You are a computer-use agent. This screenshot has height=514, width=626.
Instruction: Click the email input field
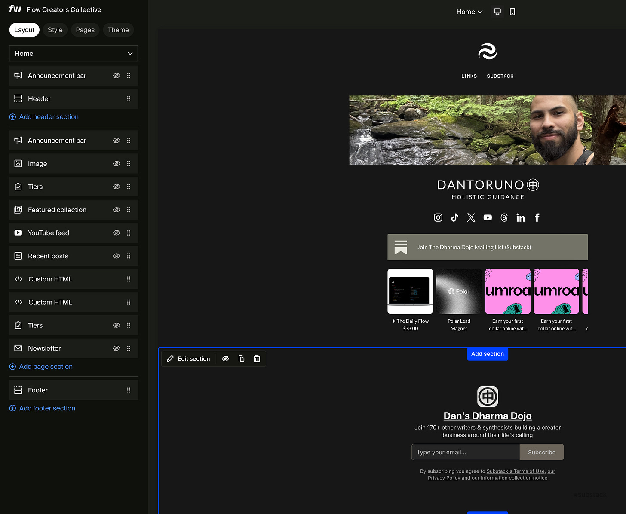pos(466,452)
